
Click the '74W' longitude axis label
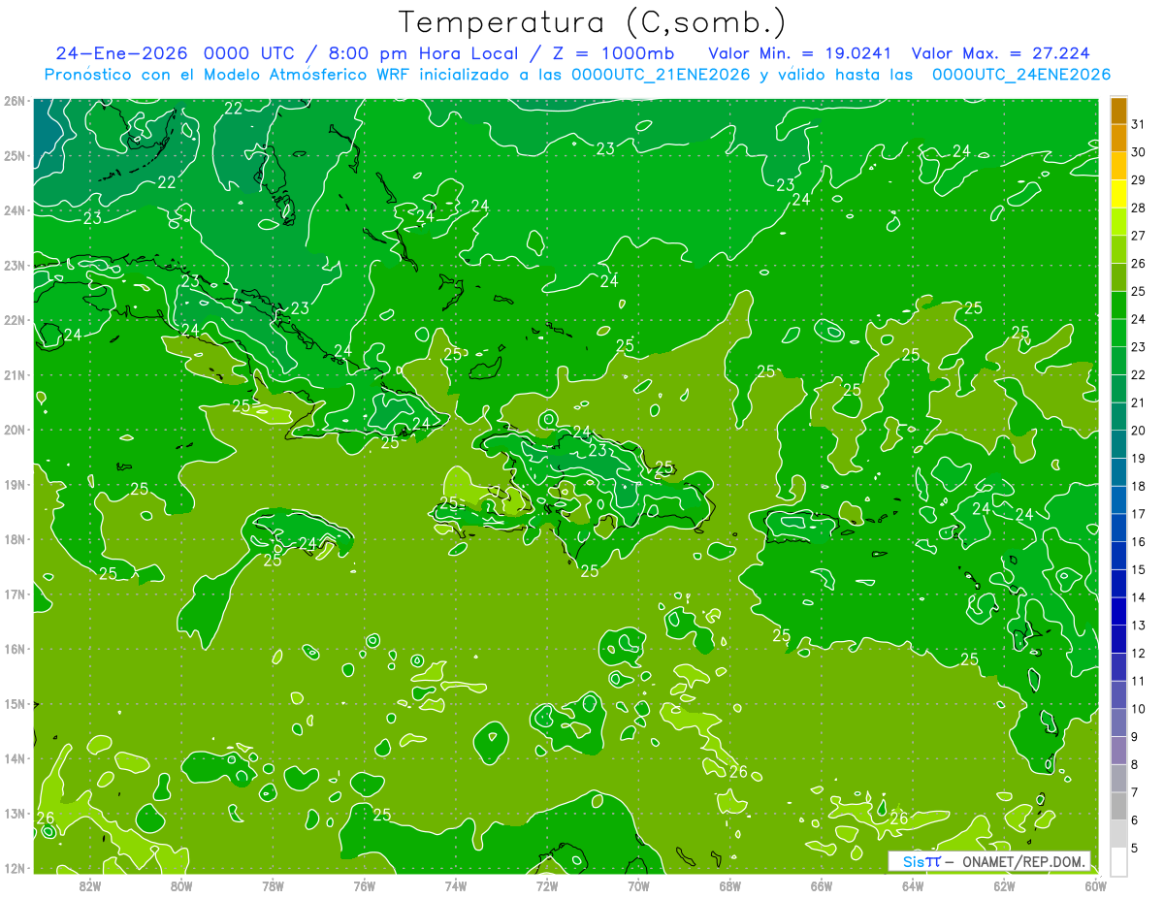456,885
